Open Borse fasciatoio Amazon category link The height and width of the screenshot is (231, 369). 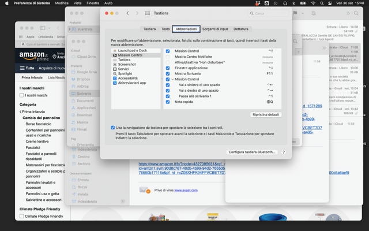39,124
